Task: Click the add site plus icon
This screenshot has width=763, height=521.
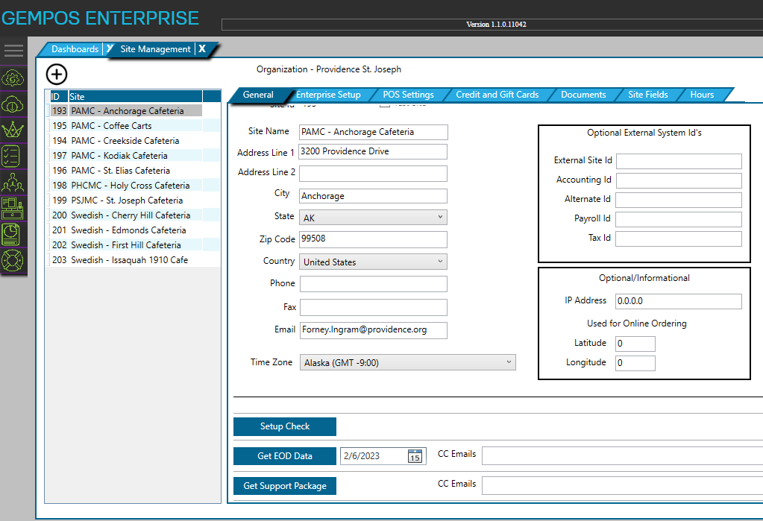Action: tap(56, 75)
